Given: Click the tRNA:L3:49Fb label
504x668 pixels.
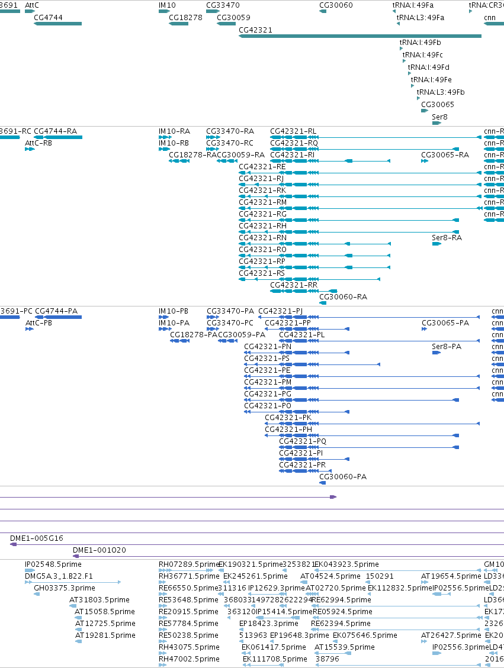Looking at the screenshot, I should [441, 92].
